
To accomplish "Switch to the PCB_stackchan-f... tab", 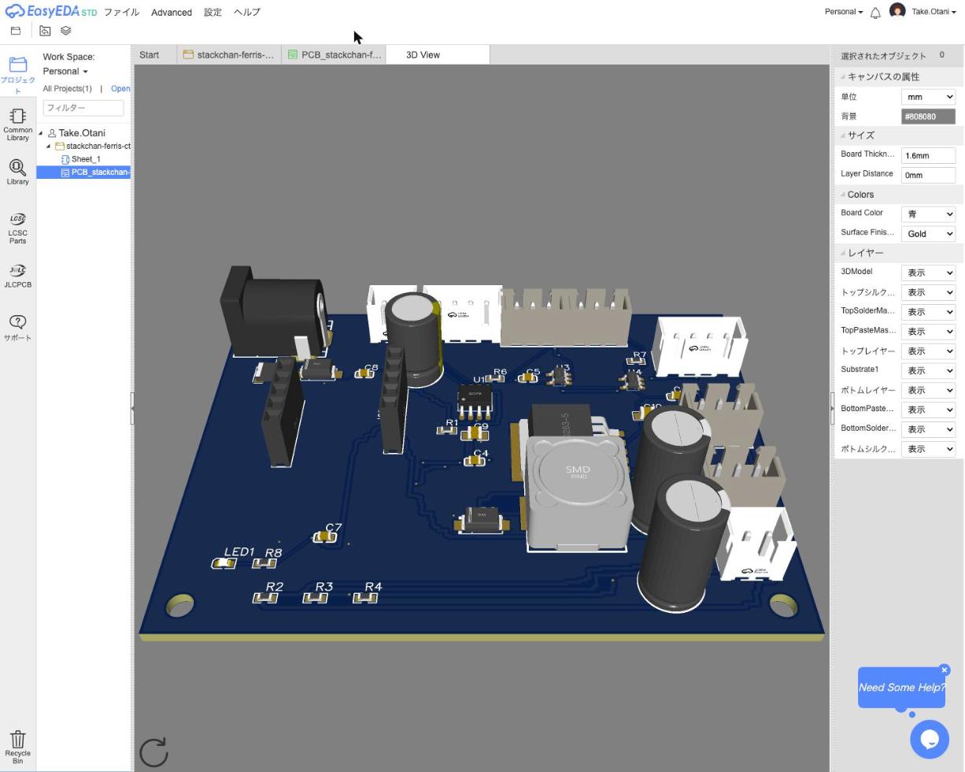I will [335, 55].
